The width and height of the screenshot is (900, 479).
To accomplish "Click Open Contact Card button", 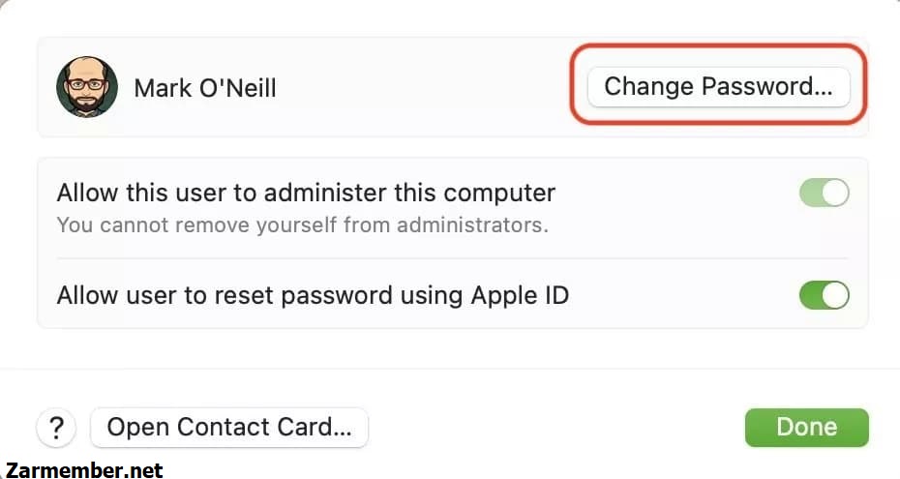I will 229,428.
